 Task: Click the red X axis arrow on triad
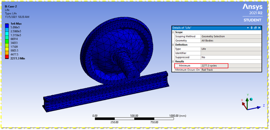point(244,106)
